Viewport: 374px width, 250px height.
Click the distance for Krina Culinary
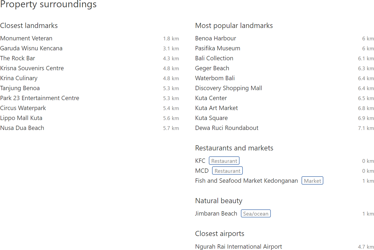[x=171, y=79]
